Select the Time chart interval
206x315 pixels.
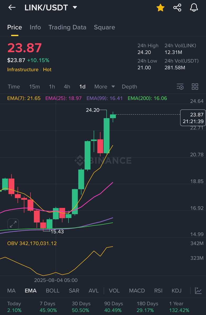point(14,87)
